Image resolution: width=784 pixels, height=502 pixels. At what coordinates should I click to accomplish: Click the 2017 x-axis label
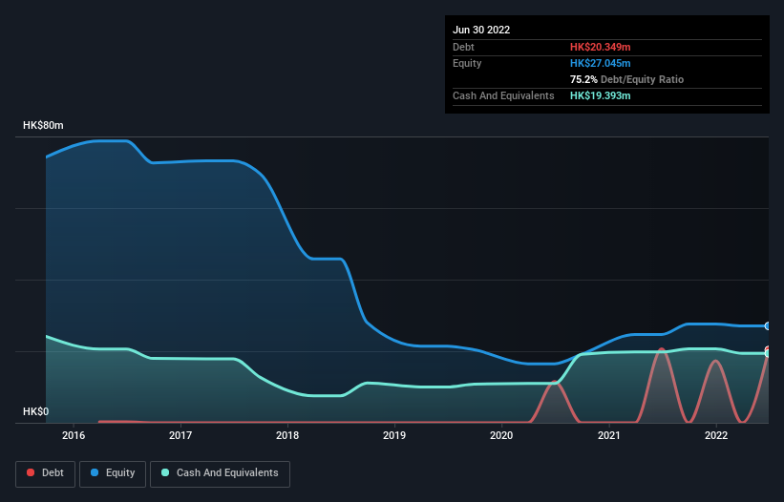[x=180, y=435]
